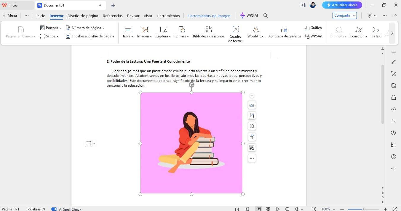The image size is (401, 211).
Task: Click the magnifier zoom icon beside the image
Action: click(252, 126)
